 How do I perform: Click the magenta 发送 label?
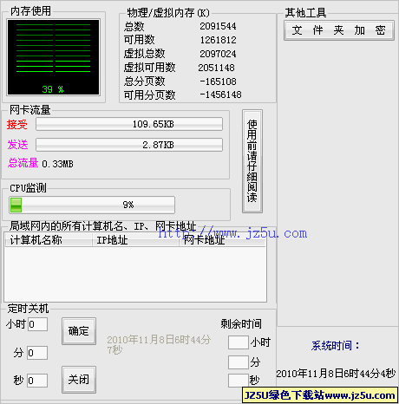point(17,145)
